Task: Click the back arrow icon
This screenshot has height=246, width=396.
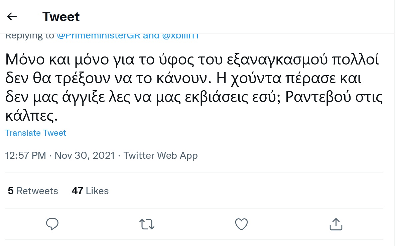Action: pyautogui.click(x=12, y=16)
